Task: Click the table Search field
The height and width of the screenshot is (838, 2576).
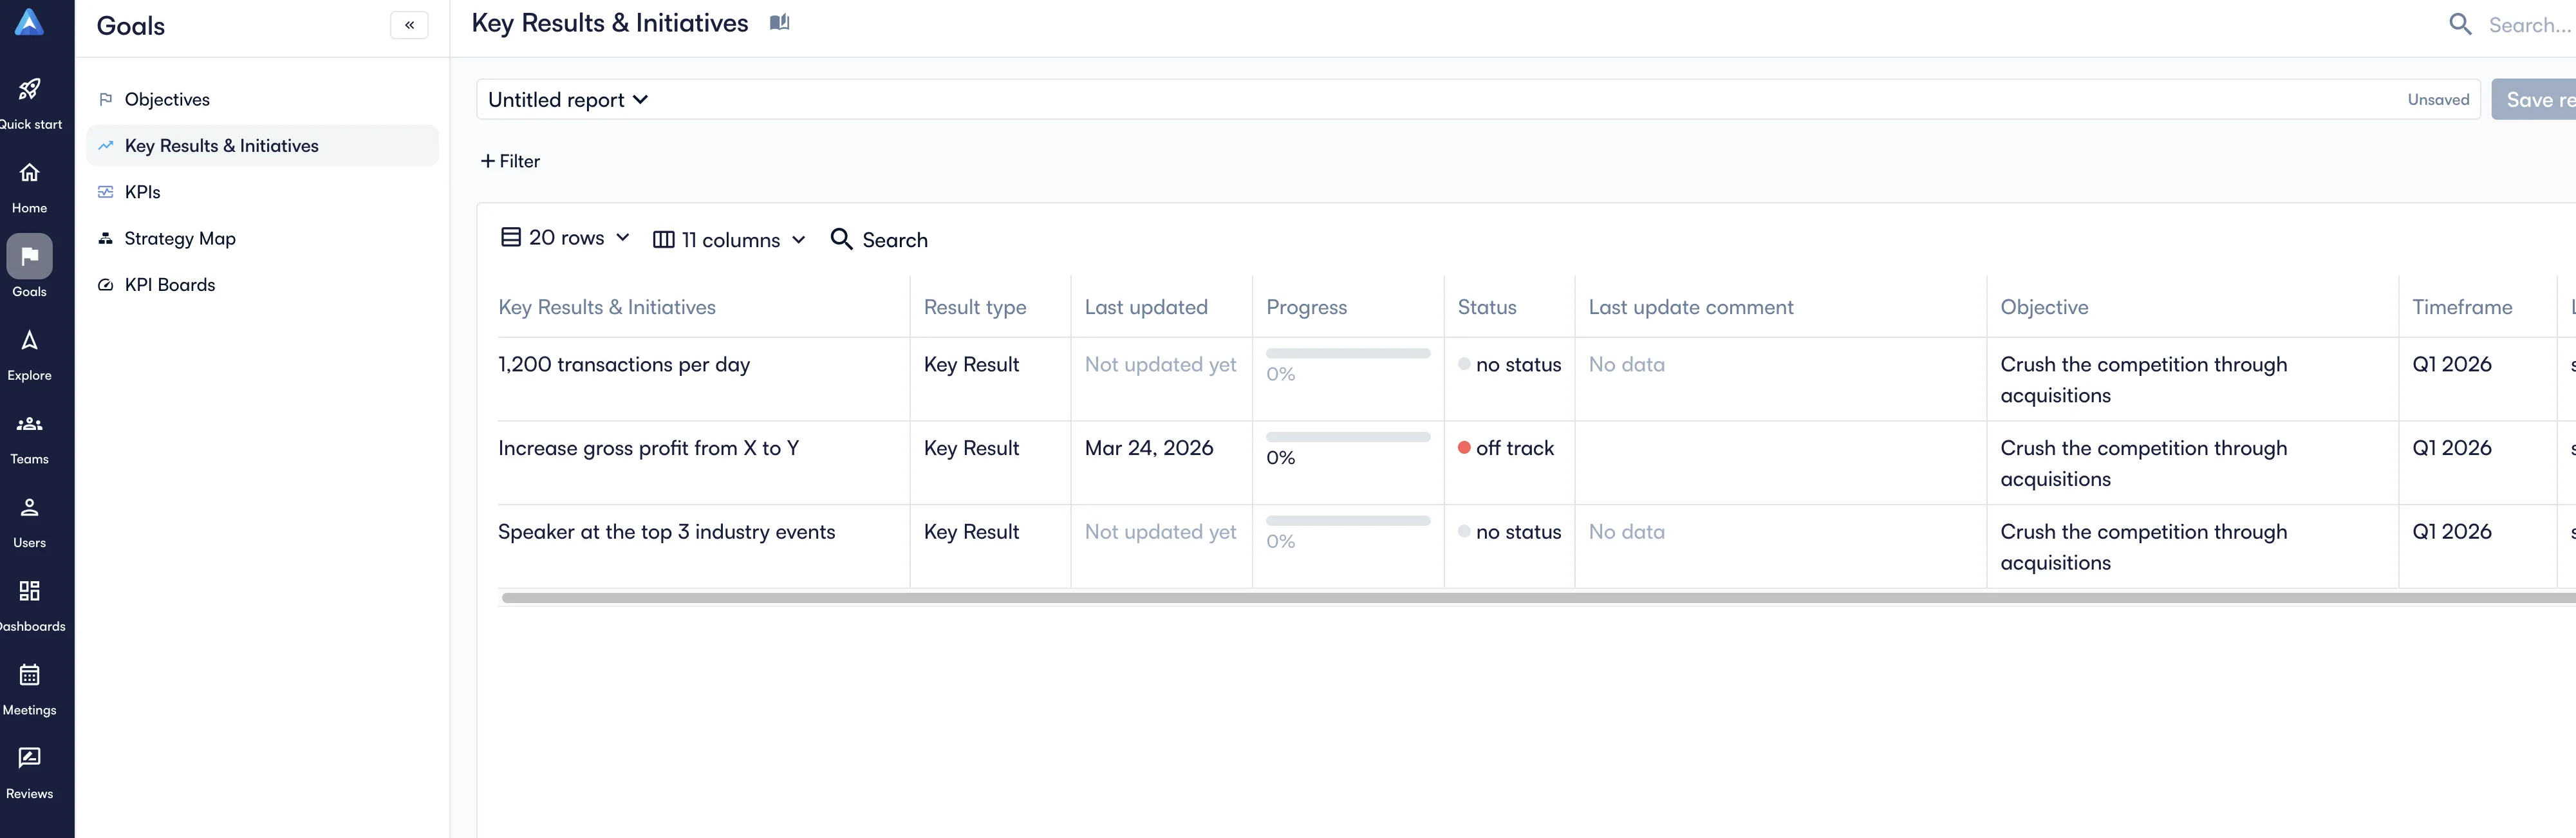Action: (x=880, y=240)
